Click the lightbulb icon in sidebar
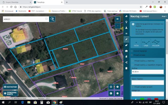Image resolution: width=168 pixels, height=105 pixels. point(126,22)
